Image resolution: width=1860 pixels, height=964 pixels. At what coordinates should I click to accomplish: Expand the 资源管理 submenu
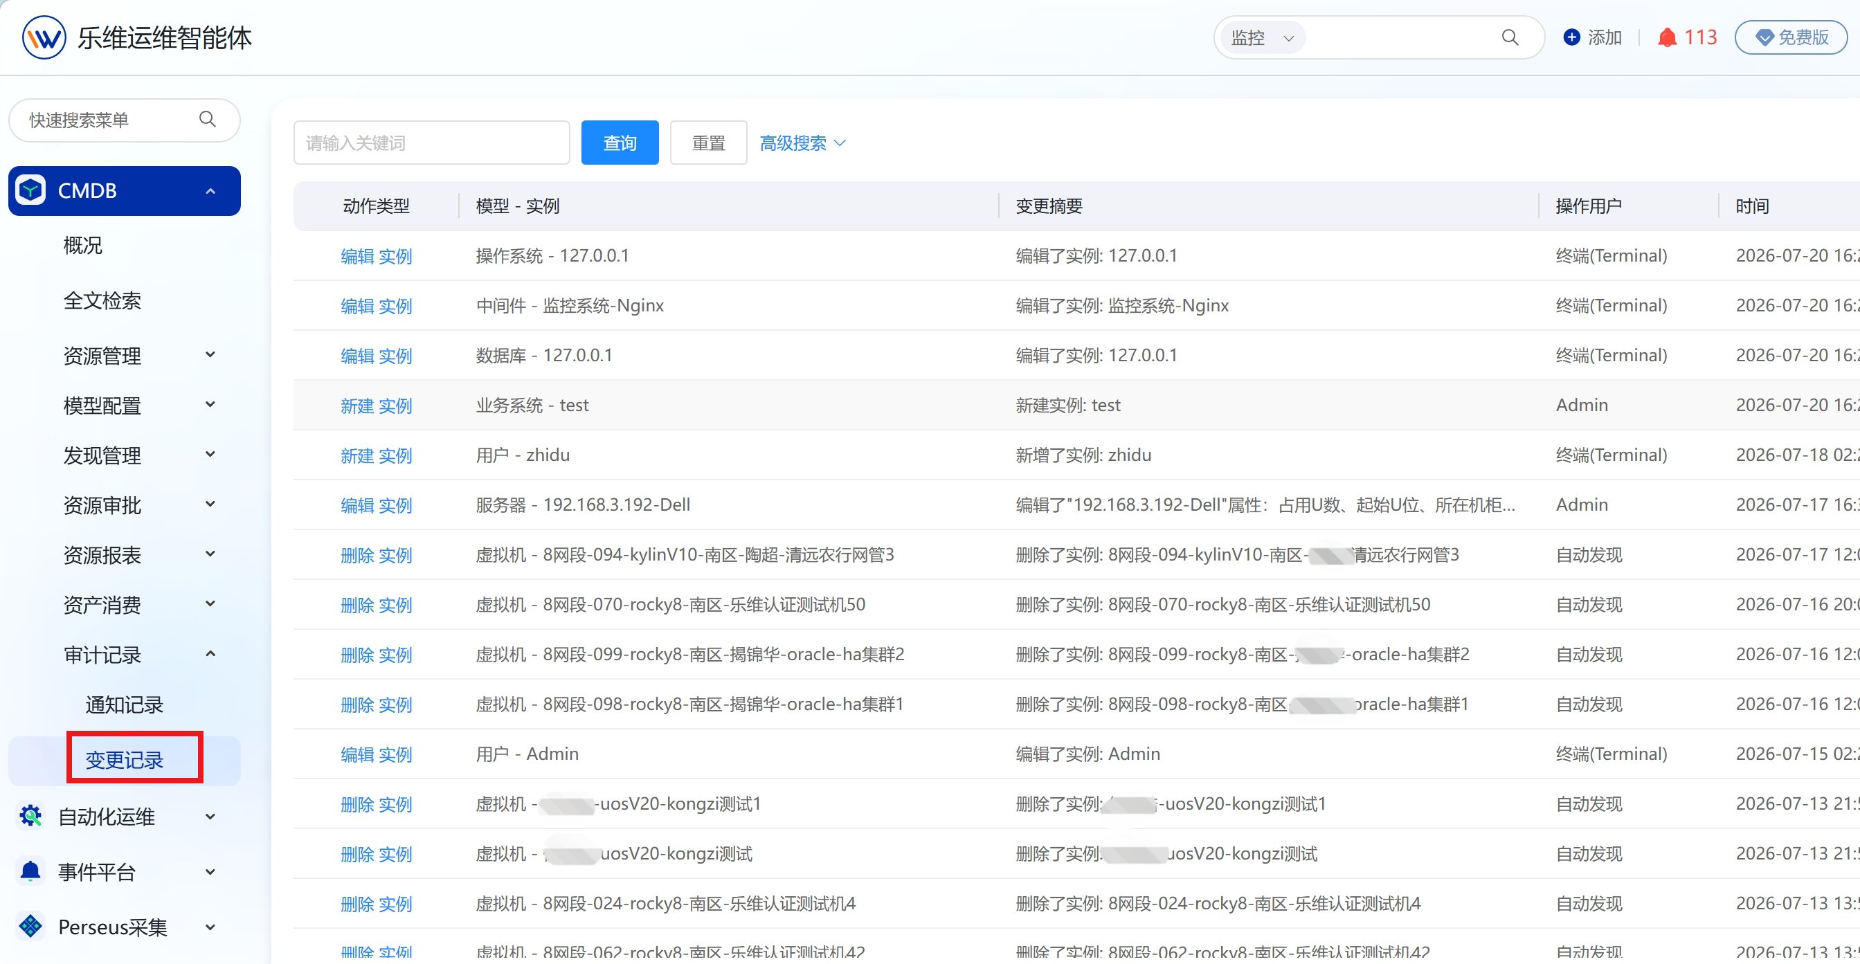210,354
